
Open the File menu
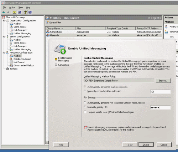click(x=4, y=7)
